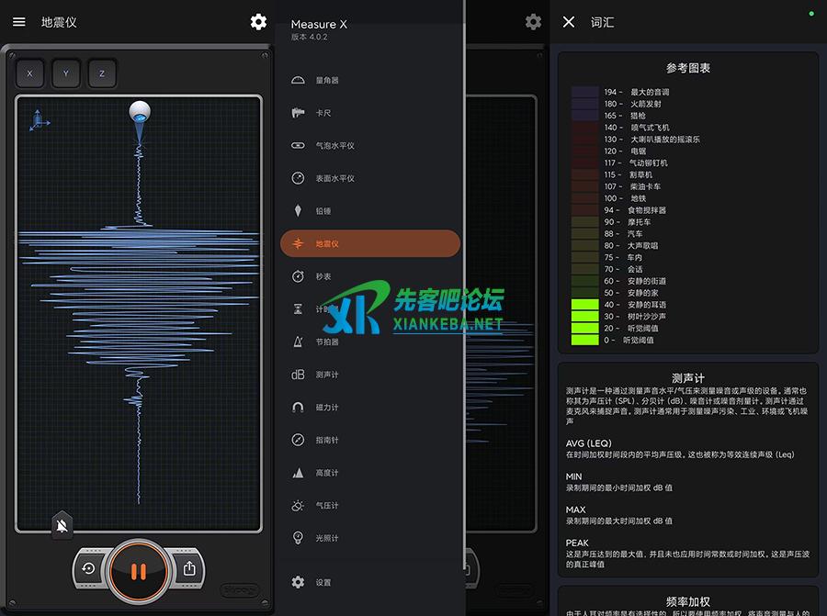Click the 3D axes orientation icon

(x=40, y=120)
